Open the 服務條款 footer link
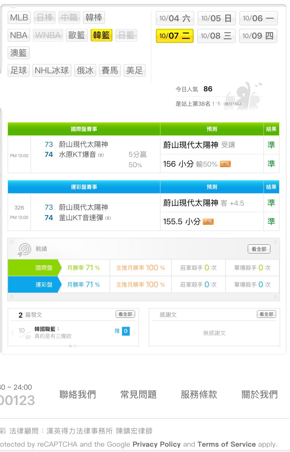Image resolution: width=290 pixels, height=452 pixels. [199, 394]
